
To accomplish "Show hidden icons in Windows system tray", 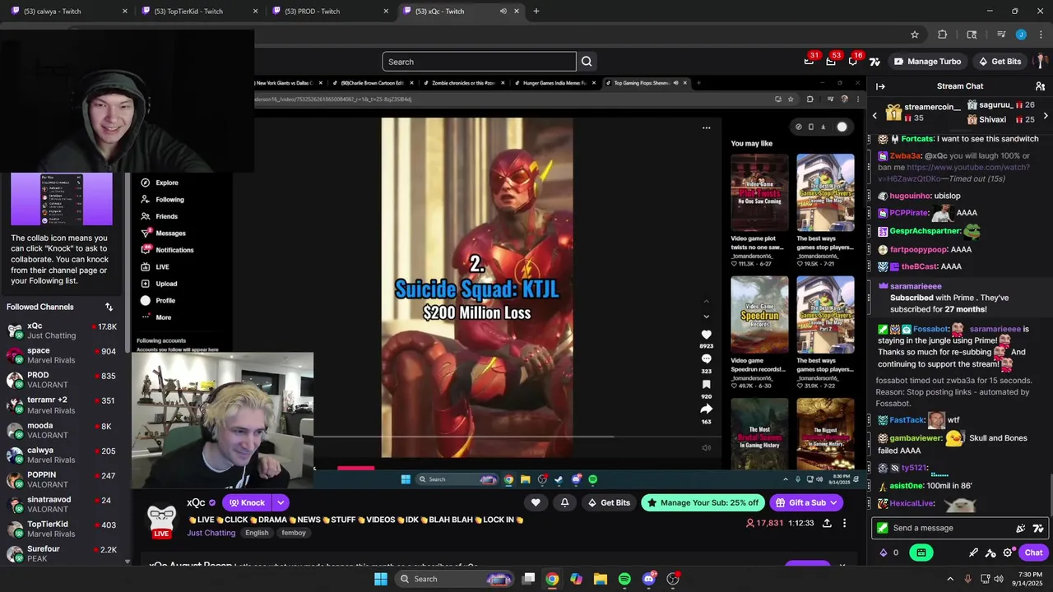I will pos(950,579).
